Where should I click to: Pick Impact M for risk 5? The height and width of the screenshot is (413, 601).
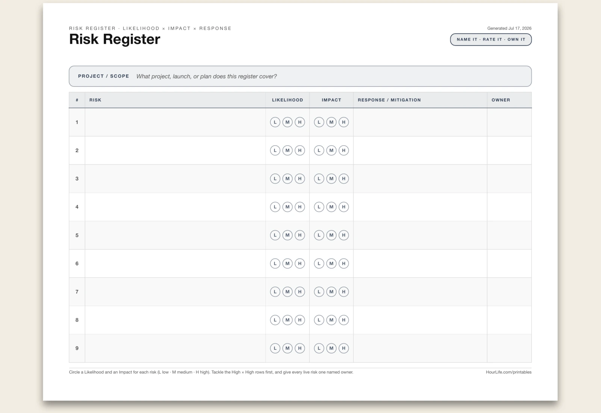pyautogui.click(x=331, y=235)
